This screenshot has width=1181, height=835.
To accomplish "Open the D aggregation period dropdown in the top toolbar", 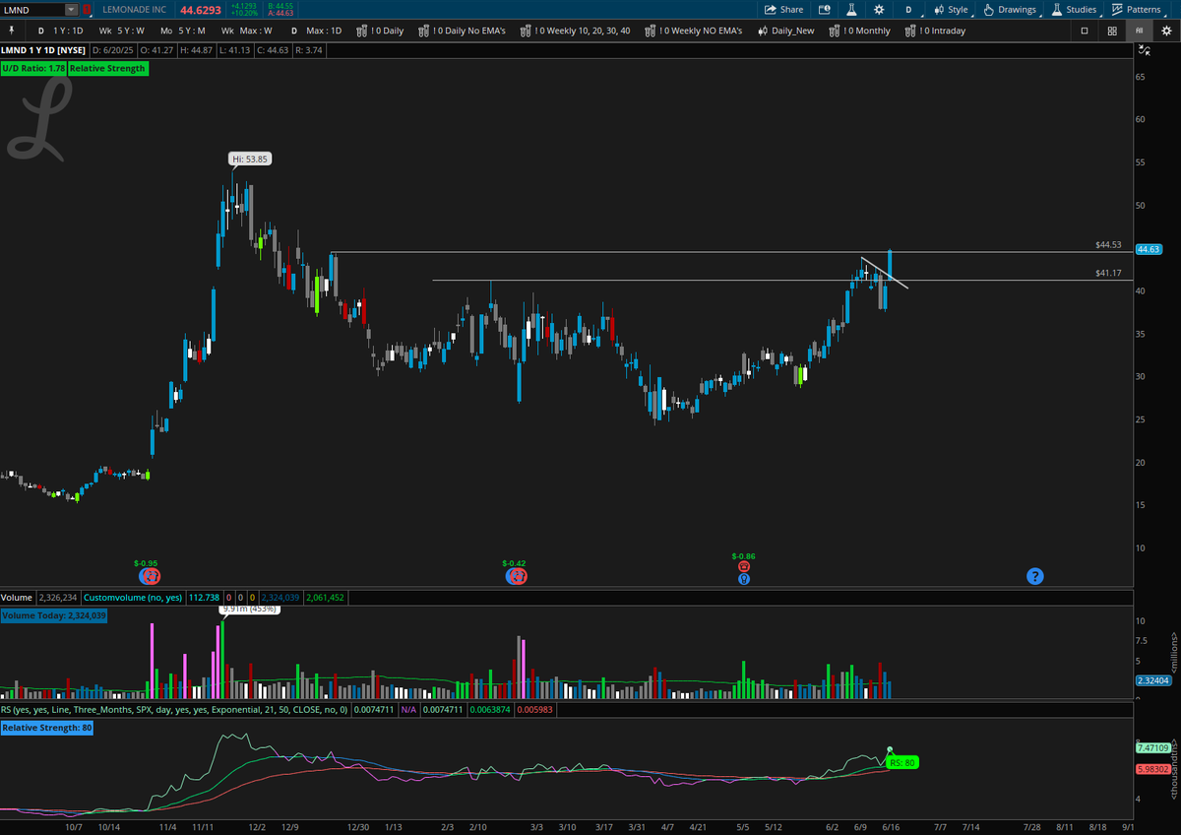I will click(908, 9).
